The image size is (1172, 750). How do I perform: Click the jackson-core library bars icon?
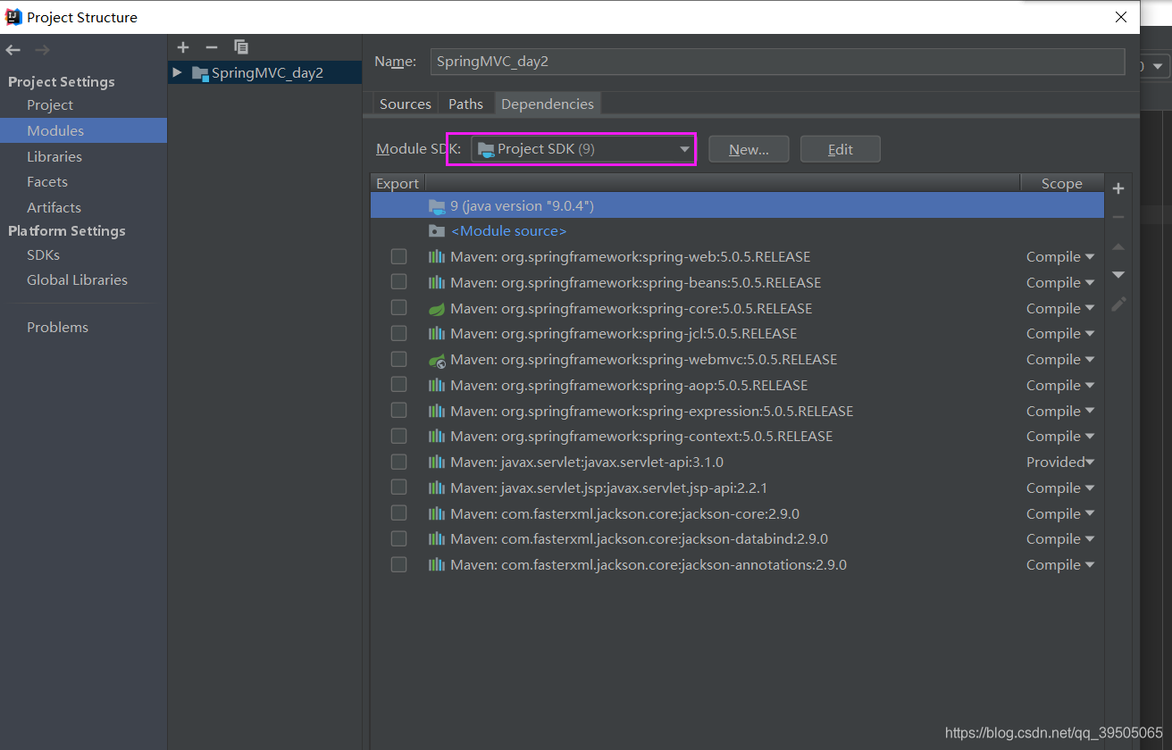pos(437,514)
